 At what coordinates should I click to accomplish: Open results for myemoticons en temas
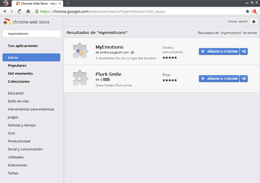pos(227,33)
